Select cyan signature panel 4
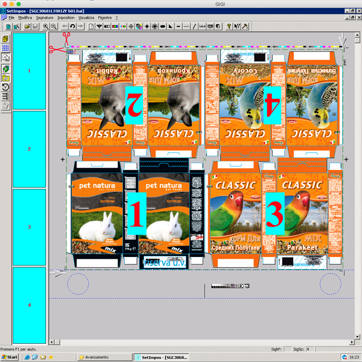Screen dimensions: 362x362 point(30,305)
